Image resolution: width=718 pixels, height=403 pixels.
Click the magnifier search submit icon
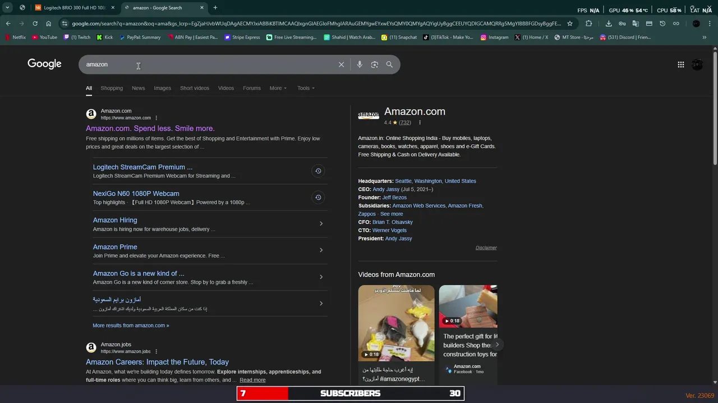coord(389,64)
